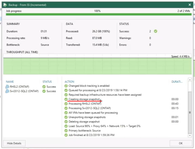
Task: Click check icon beside Job finished
Action: tap(66, 135)
